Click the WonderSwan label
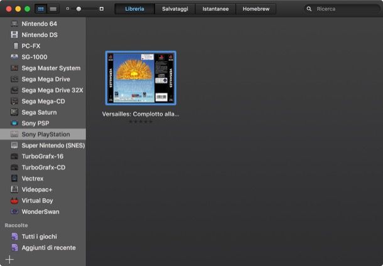This screenshot has height=266, width=383. (x=41, y=211)
